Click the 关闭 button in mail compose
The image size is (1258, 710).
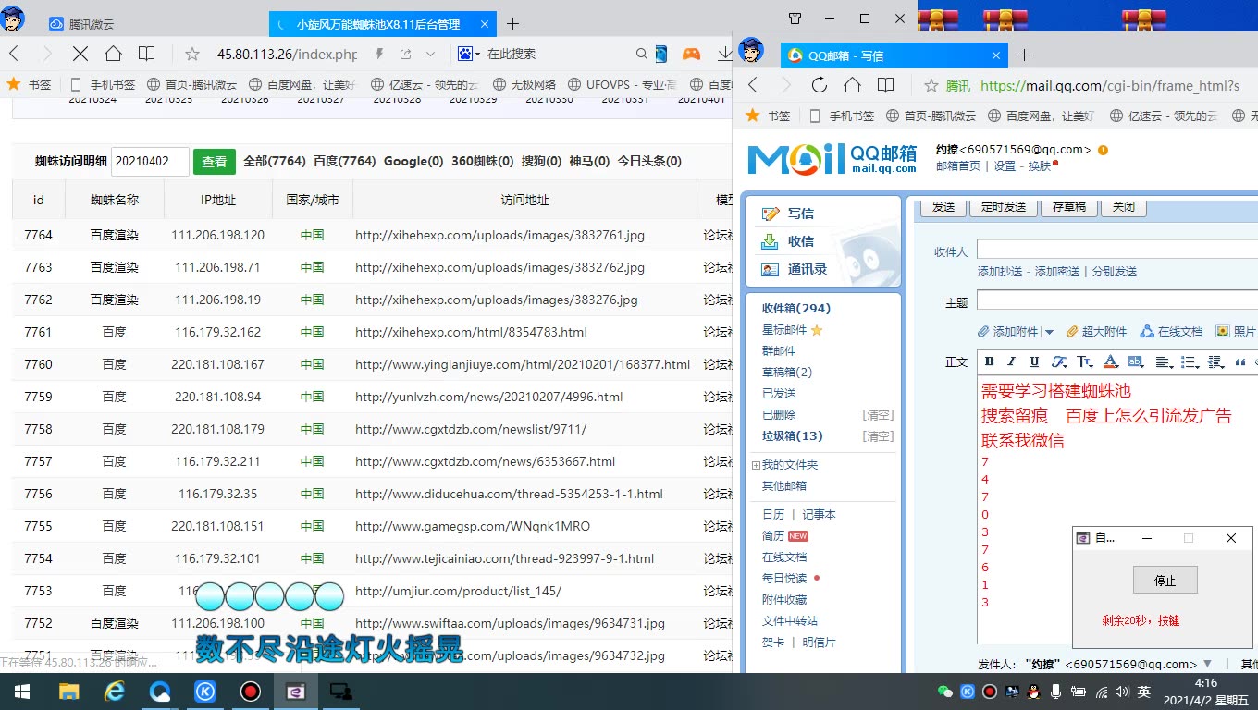coord(1124,207)
